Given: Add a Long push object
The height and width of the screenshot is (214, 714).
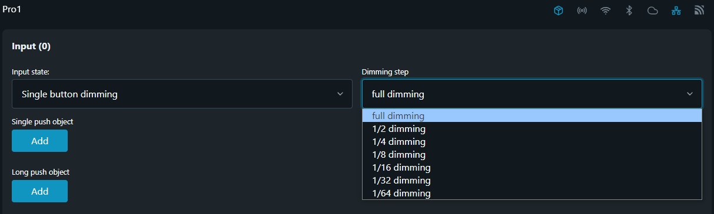Looking at the screenshot, I should click(39, 191).
